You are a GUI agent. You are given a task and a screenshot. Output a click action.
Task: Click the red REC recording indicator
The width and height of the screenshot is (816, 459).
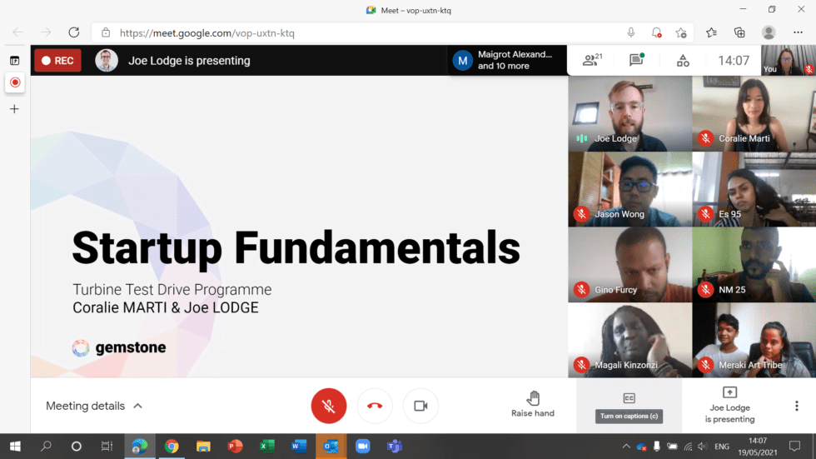(x=57, y=61)
